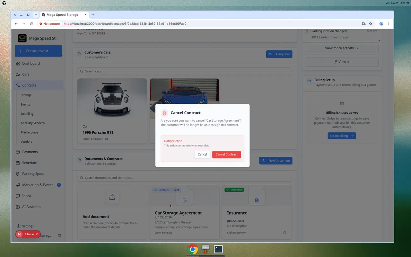
Task: Dismiss the 1 Issue badge
Action: pyautogui.click(x=37, y=234)
